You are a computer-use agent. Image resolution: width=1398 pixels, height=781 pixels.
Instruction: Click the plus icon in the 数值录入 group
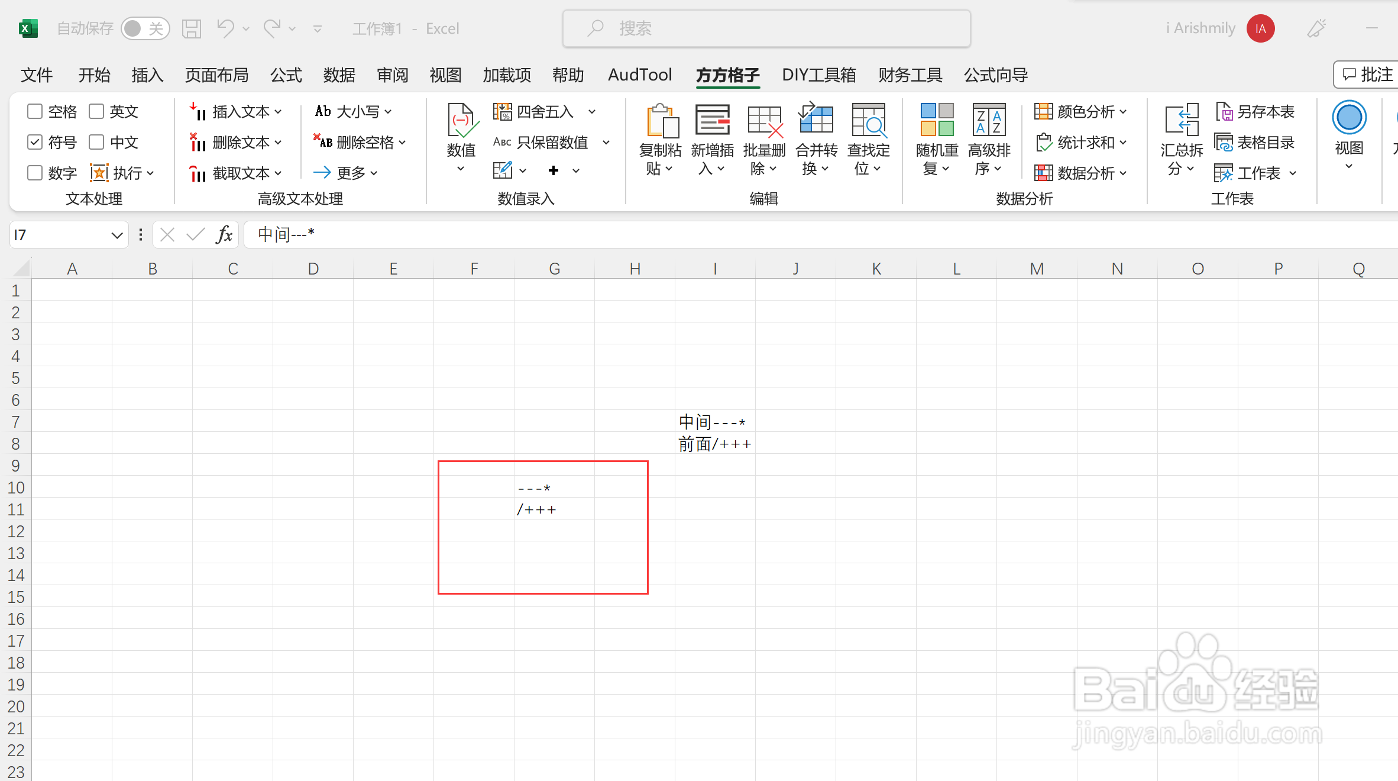click(x=554, y=170)
